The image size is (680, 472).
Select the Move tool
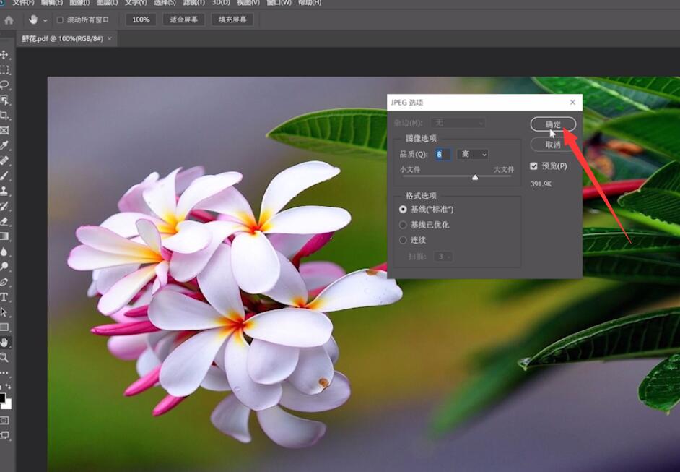4,55
